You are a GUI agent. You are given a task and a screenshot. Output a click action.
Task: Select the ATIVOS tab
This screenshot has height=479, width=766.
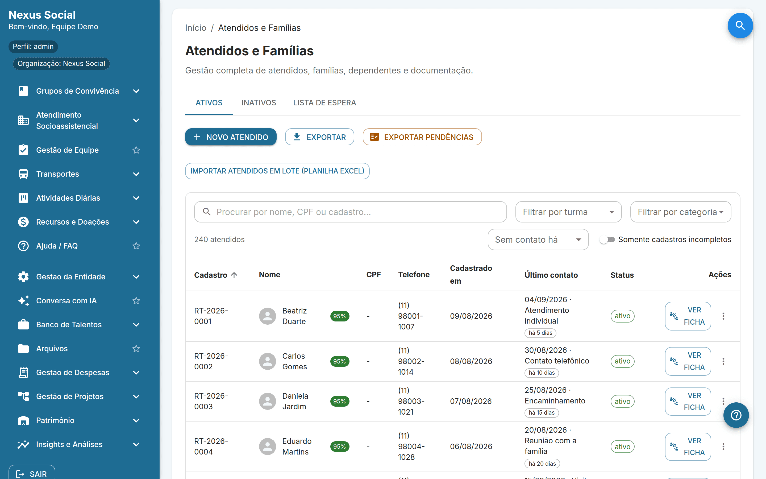209,103
